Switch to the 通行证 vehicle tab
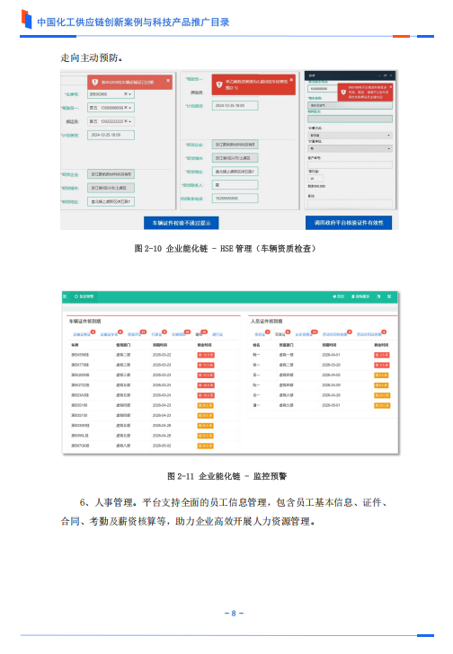 218,334
